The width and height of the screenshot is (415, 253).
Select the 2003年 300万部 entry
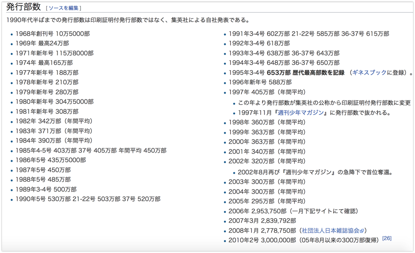click(x=267, y=182)
